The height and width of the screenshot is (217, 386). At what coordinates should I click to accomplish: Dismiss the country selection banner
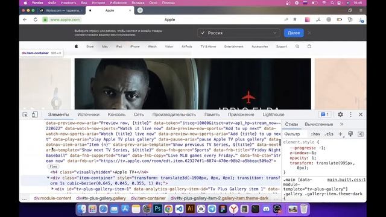coord(309,33)
